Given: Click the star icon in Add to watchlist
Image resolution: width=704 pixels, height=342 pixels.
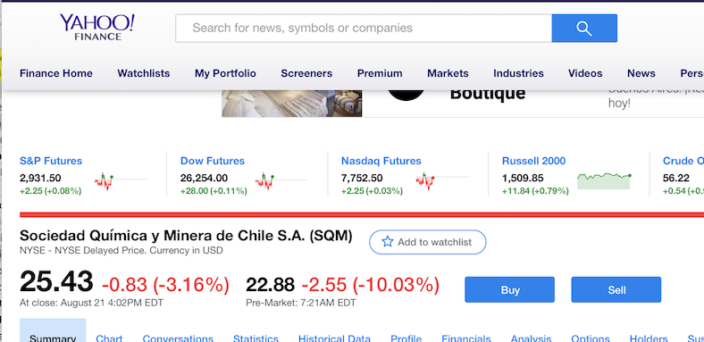Looking at the screenshot, I should tap(388, 242).
